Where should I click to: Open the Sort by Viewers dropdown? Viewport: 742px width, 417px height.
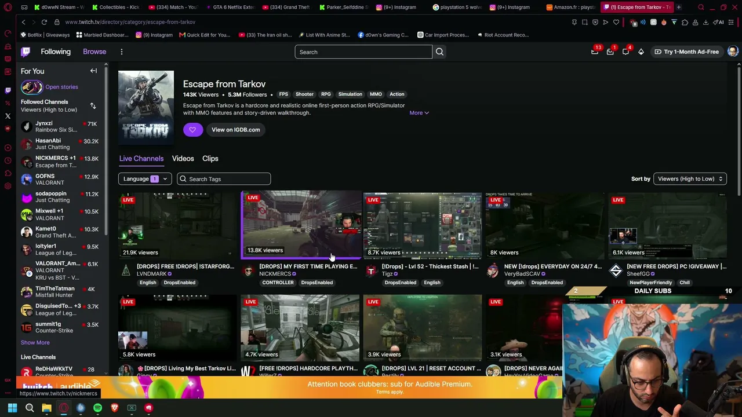(690, 179)
